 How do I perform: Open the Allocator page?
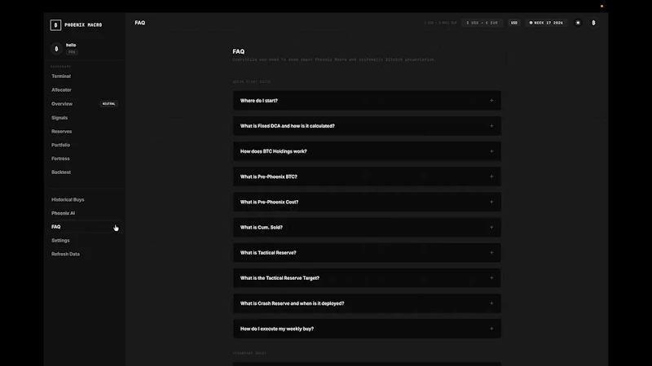tap(62, 90)
